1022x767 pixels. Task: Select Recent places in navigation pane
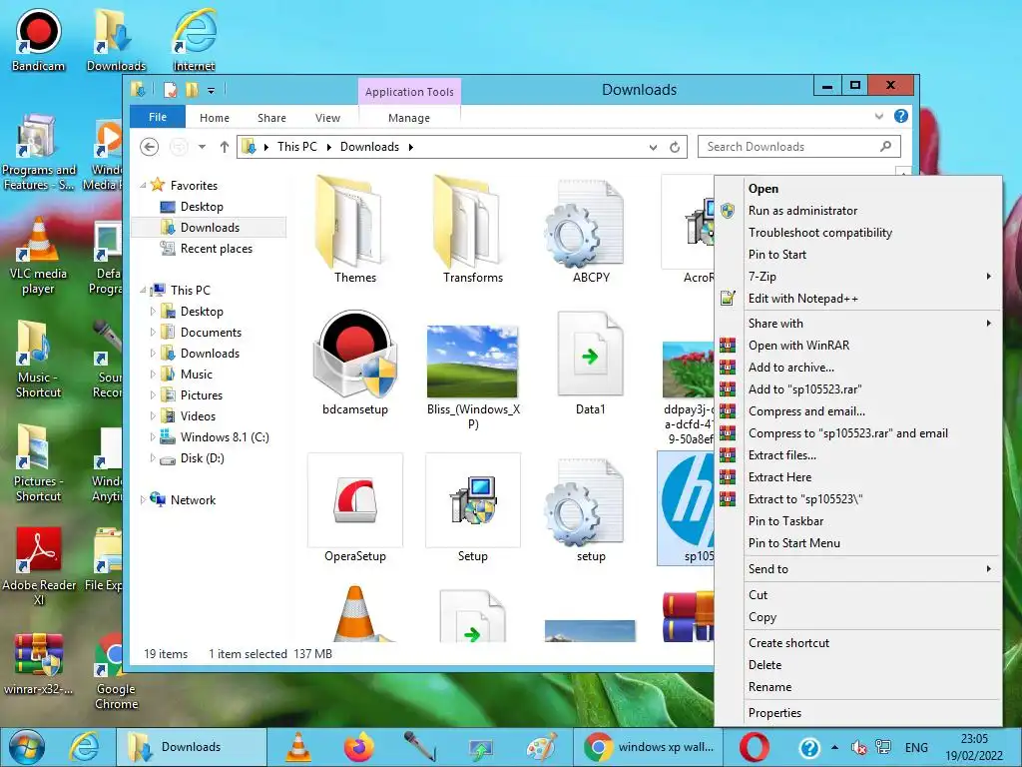pyautogui.click(x=216, y=249)
